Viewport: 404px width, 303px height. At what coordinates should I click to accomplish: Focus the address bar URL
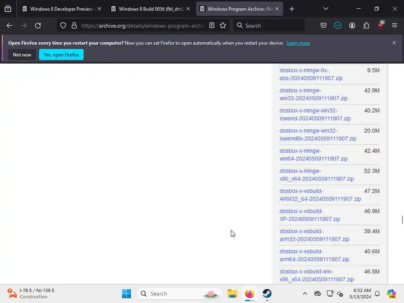143,26
